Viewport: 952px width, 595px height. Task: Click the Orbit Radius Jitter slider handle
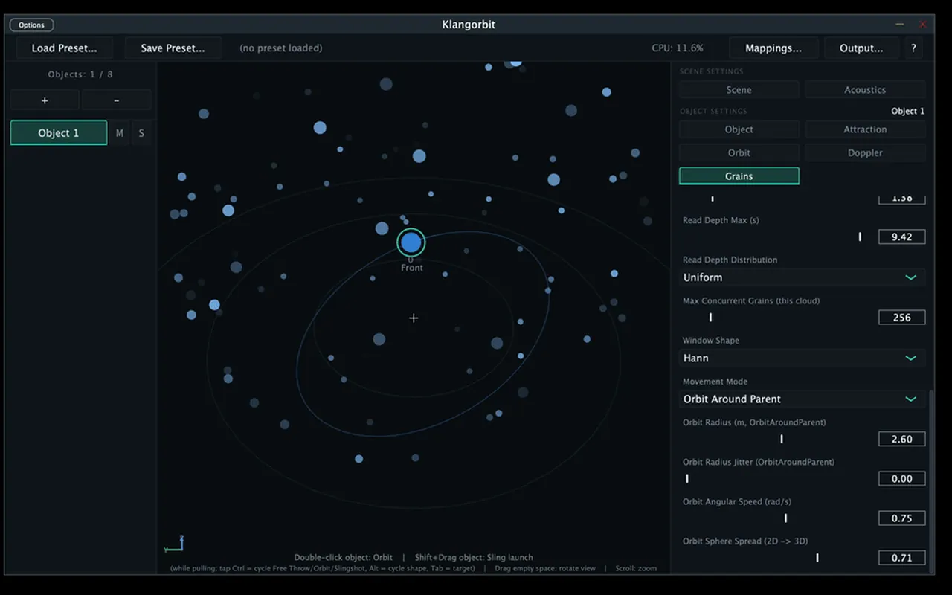click(687, 479)
